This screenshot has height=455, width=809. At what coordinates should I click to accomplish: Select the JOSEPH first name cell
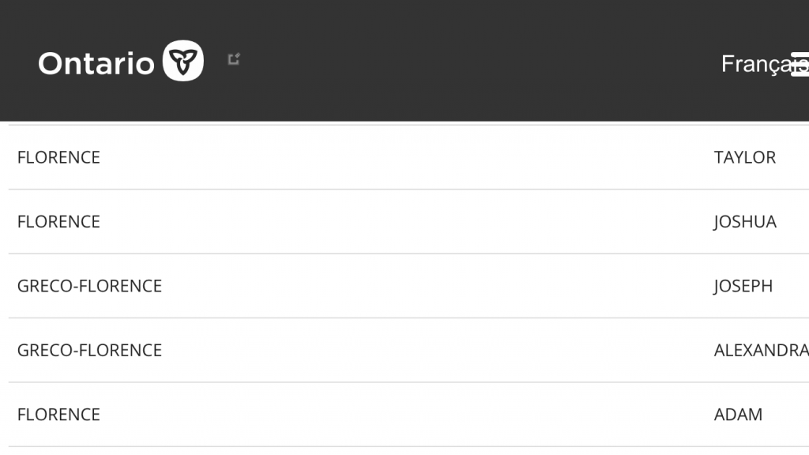pyautogui.click(x=743, y=286)
